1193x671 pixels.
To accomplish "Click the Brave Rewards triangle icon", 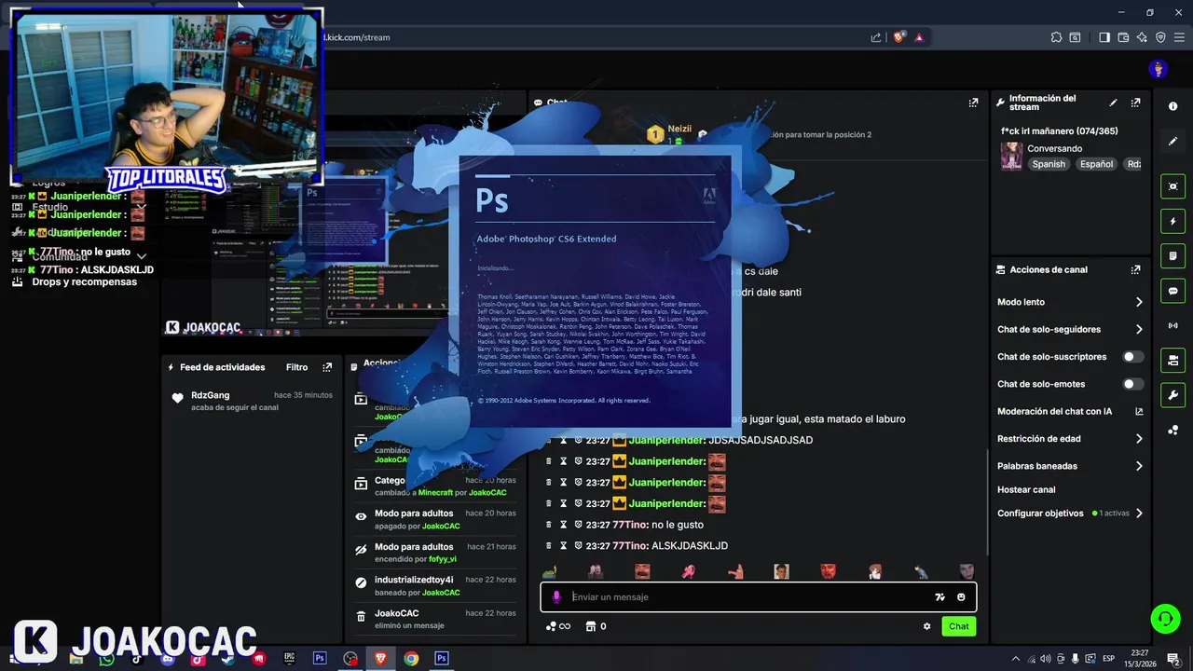I will (x=919, y=37).
